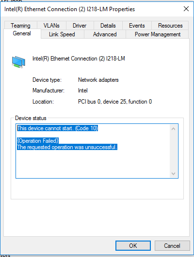Click the Code 10 error text line
The image size is (194, 257).
click(58, 128)
